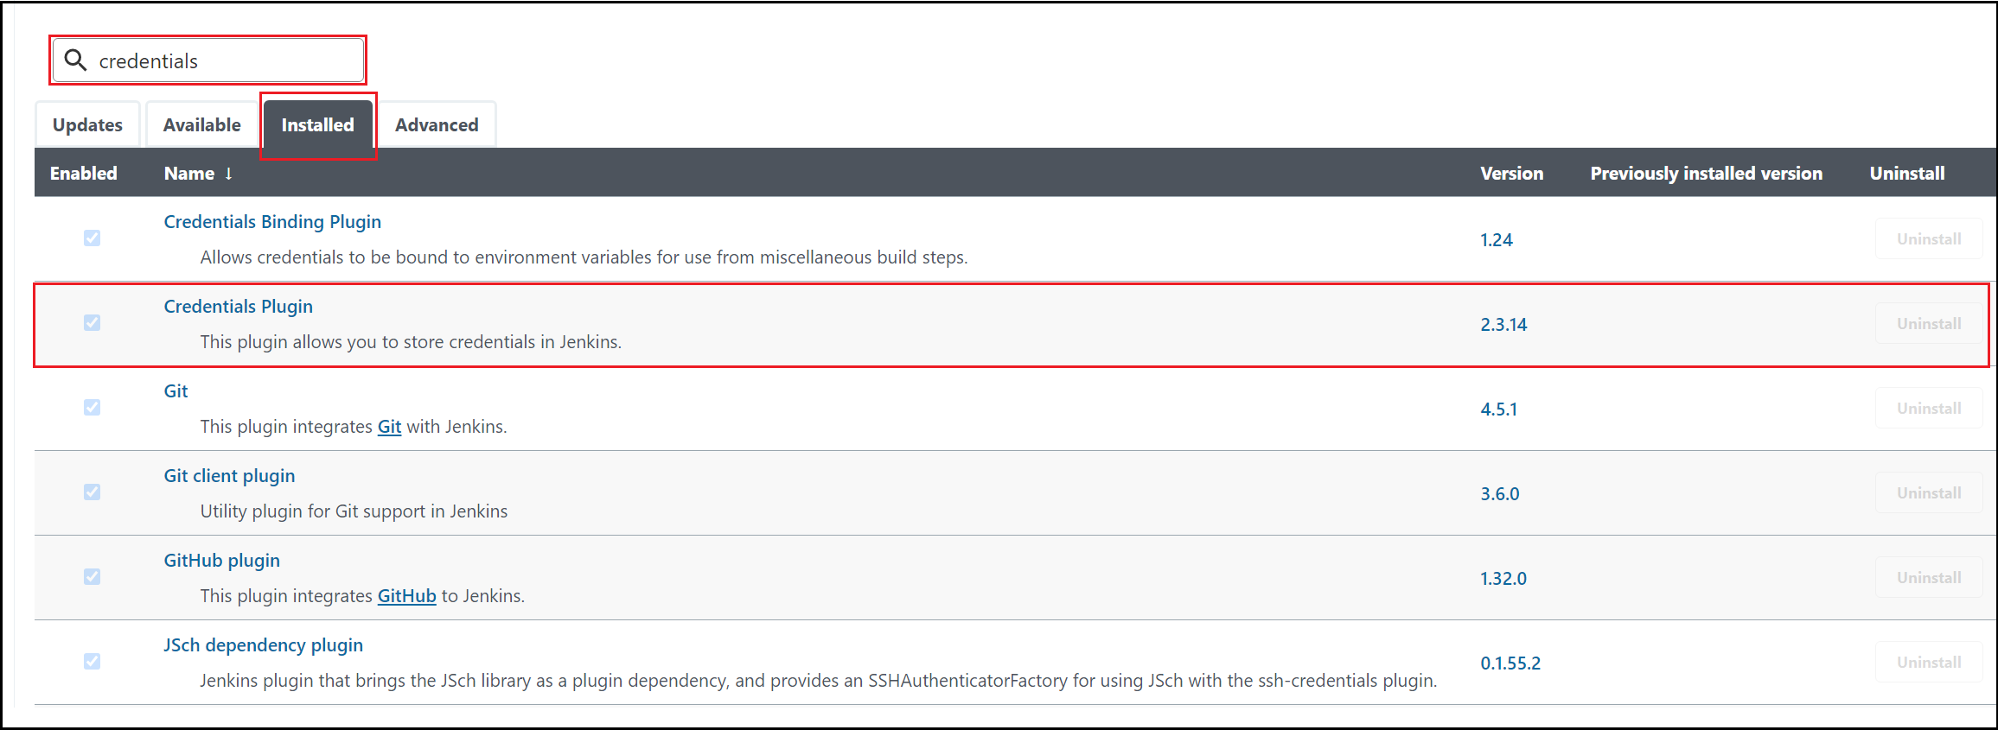Toggle the JSch dependency plugin checkbox
Screen dimensions: 1998x730
click(x=92, y=661)
